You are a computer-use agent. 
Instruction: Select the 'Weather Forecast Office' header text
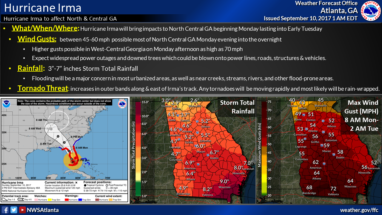pos(326,3)
